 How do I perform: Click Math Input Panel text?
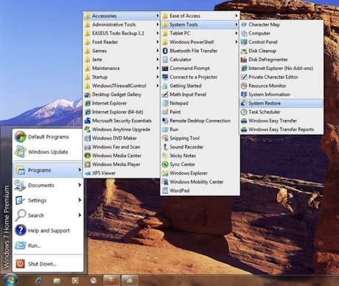tap(188, 94)
